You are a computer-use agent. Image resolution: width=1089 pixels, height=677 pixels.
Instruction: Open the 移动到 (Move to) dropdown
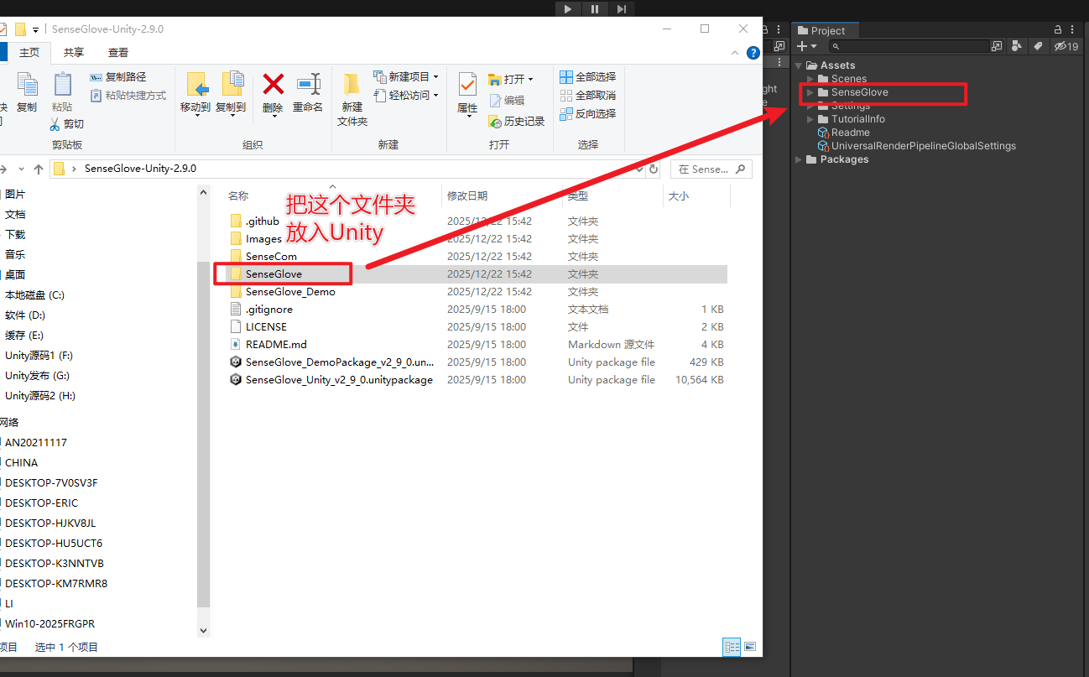(196, 94)
